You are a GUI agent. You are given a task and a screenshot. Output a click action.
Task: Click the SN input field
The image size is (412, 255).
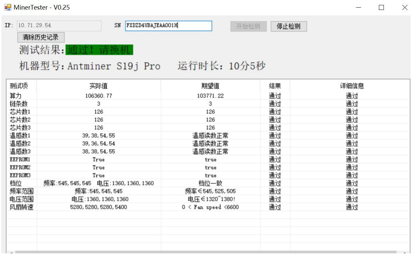[168, 26]
